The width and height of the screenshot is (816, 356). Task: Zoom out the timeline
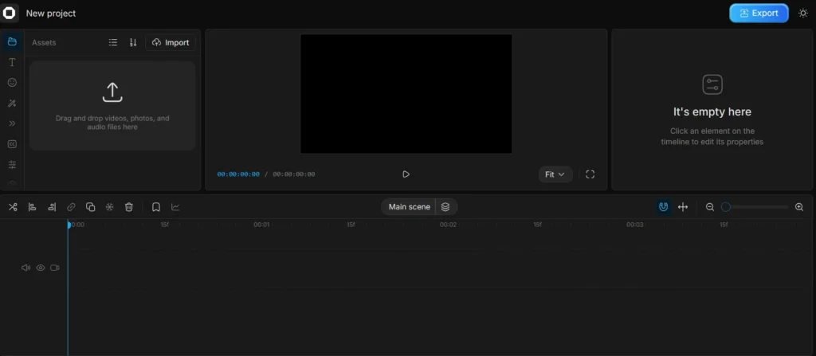tap(710, 207)
